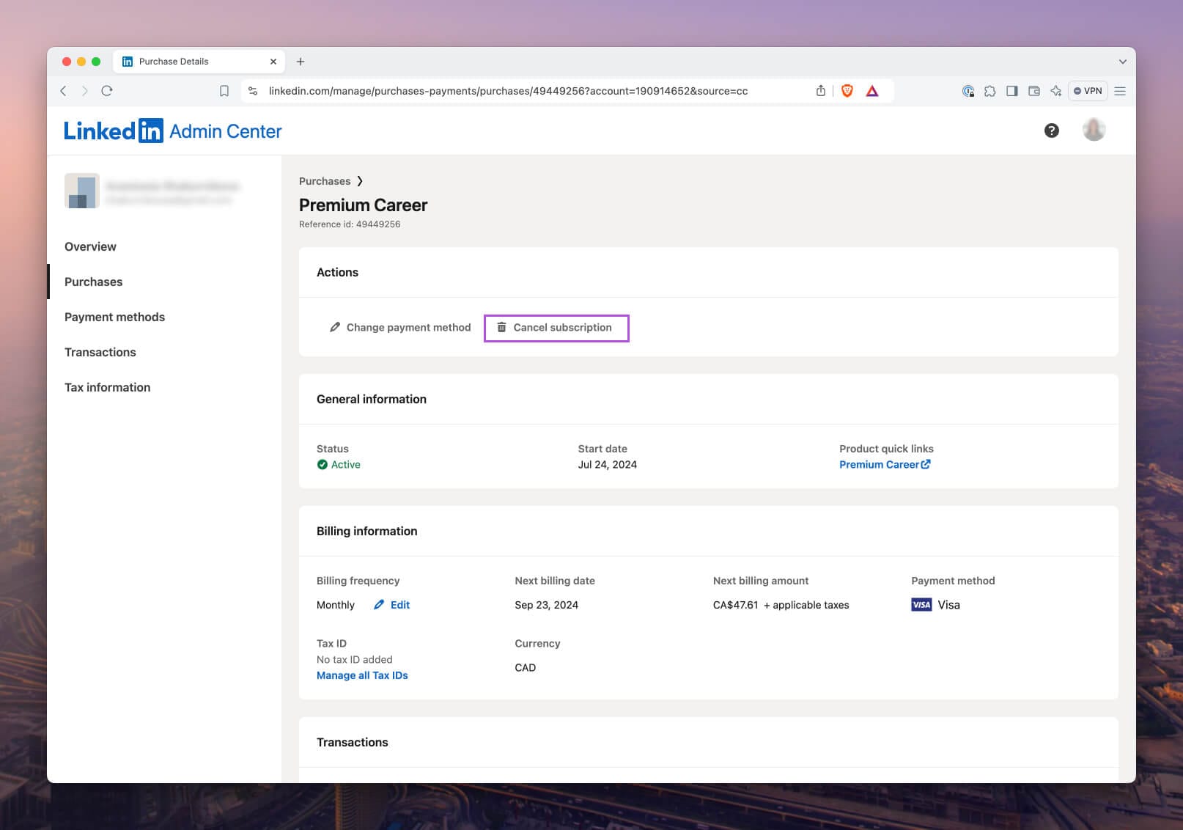Screen dimensions: 1183x830
Task: Open site settings icon in address bar
Action: coord(253,91)
